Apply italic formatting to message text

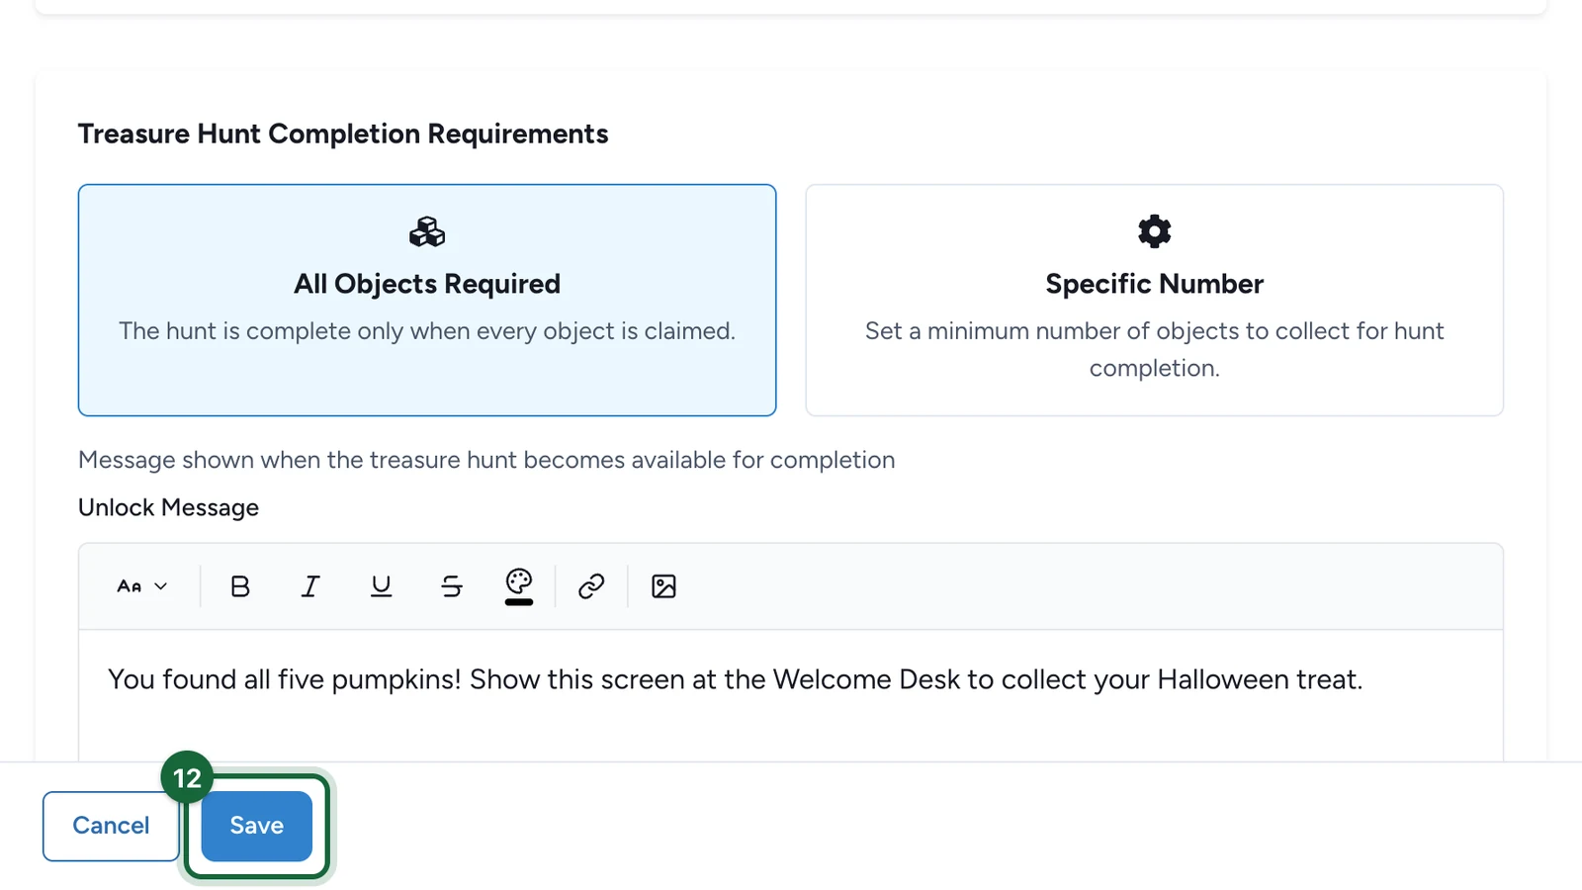pyautogui.click(x=310, y=586)
